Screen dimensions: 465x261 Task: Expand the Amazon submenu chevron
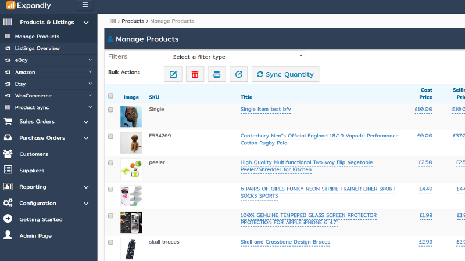pos(90,71)
